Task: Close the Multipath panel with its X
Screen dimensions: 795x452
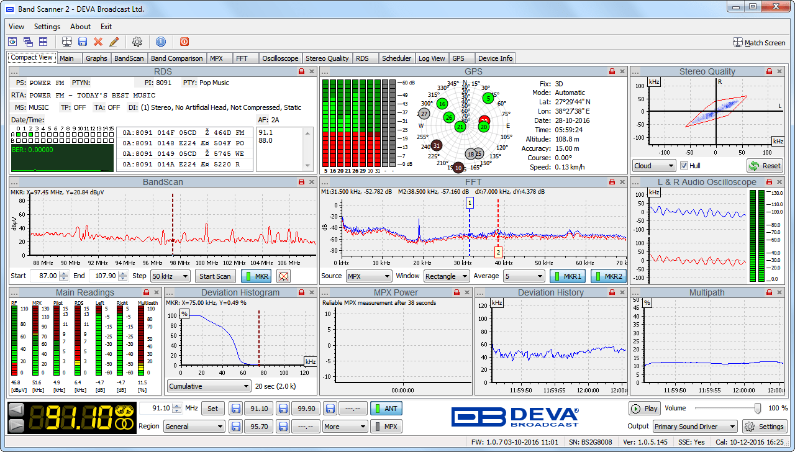Action: click(781, 292)
